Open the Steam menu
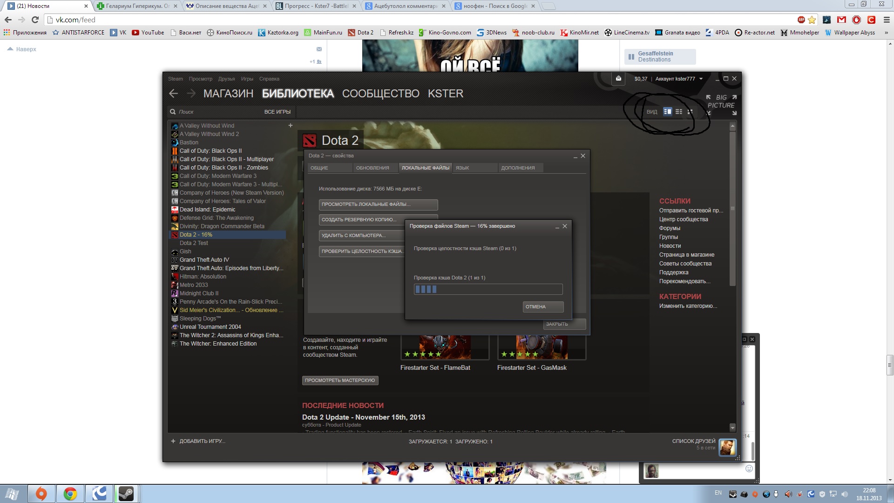This screenshot has height=503, width=894. pos(176,79)
